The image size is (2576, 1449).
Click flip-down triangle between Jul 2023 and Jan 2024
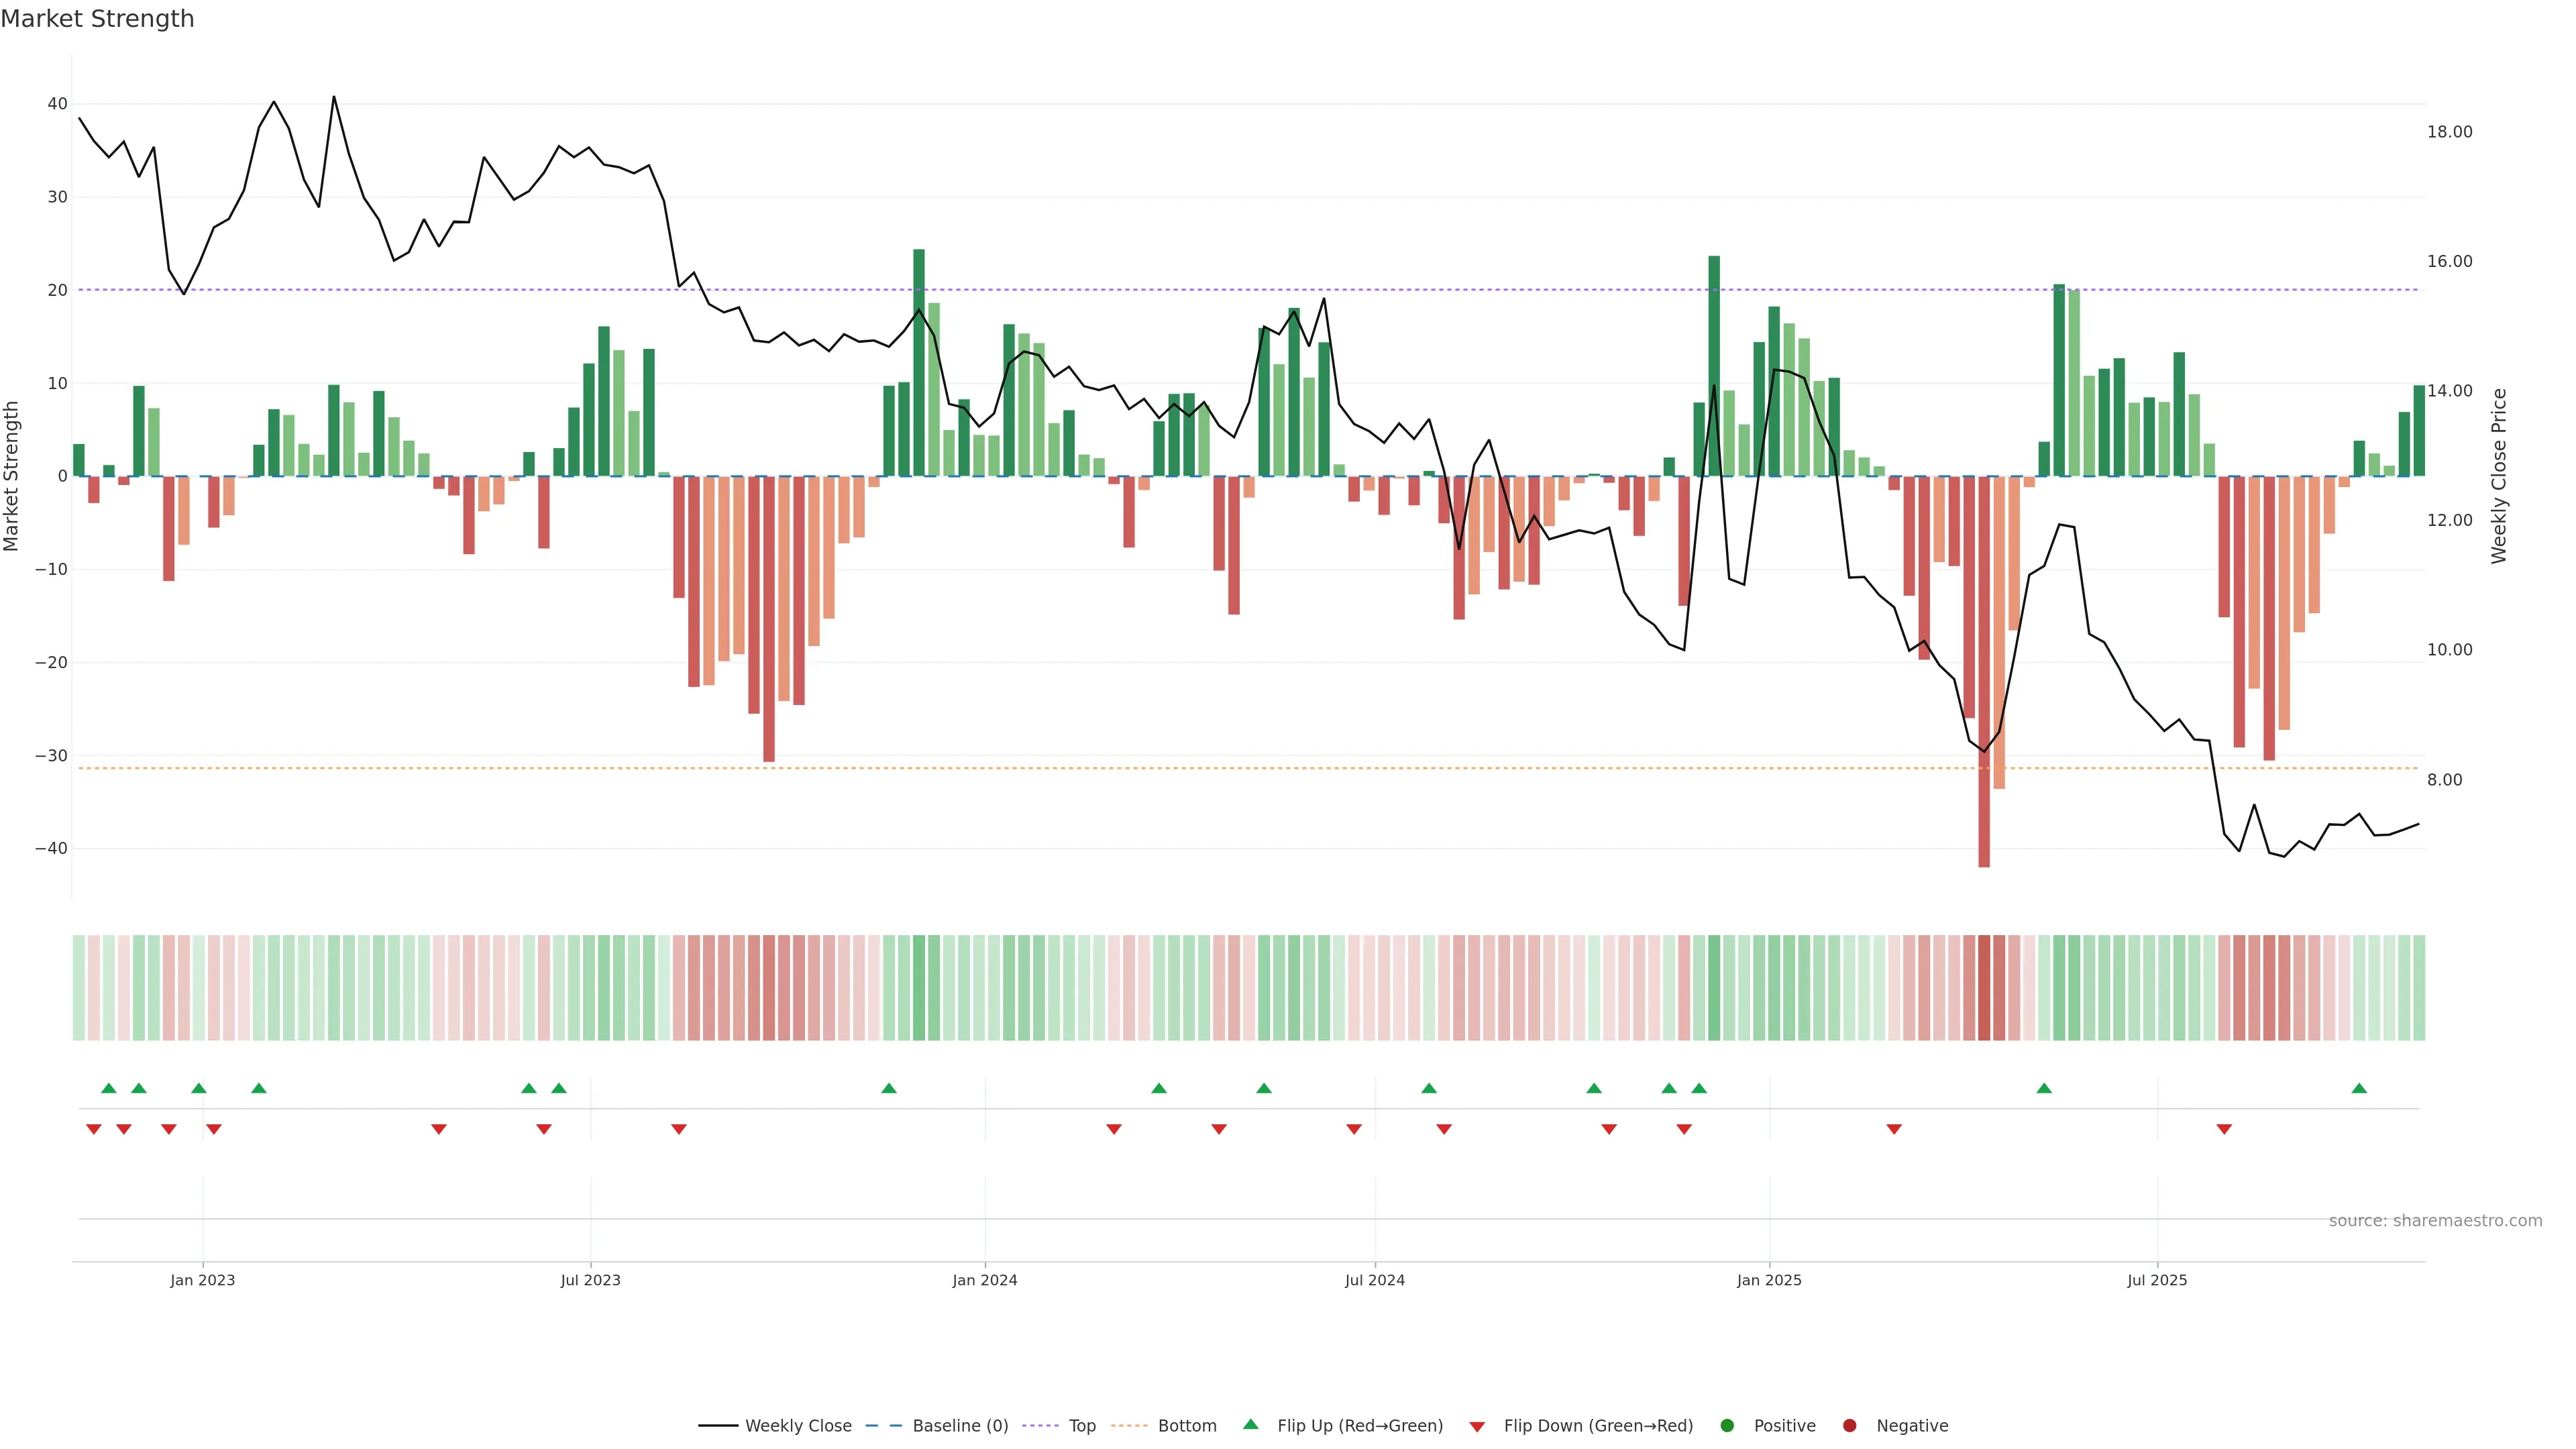tap(679, 1129)
